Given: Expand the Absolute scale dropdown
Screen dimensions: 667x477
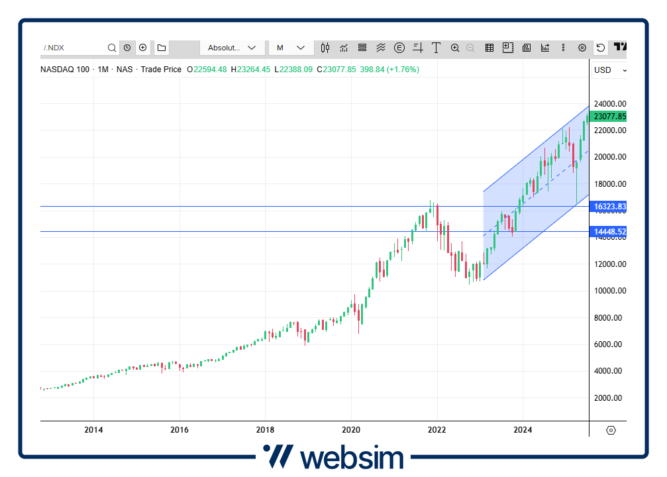Looking at the screenshot, I should pyautogui.click(x=232, y=48).
